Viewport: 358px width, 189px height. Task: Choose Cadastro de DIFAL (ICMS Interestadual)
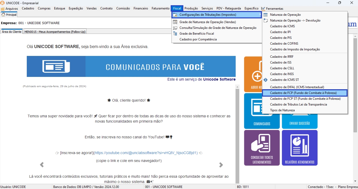[x=297, y=87]
